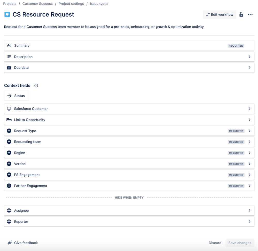This screenshot has height=251, width=258.
Task: Click the Edit workflow button
Action: tap(219, 14)
